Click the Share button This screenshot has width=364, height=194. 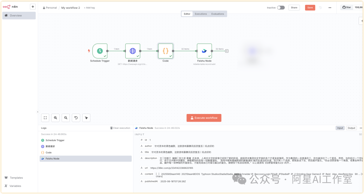tap(294, 8)
